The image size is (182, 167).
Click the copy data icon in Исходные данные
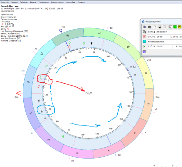[x=144, y=27]
